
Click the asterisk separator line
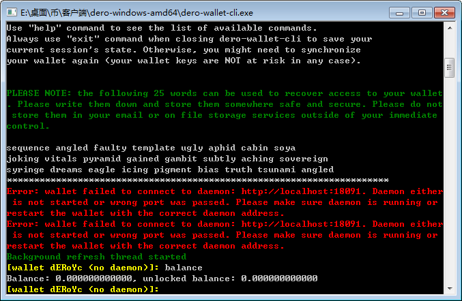coord(198,180)
